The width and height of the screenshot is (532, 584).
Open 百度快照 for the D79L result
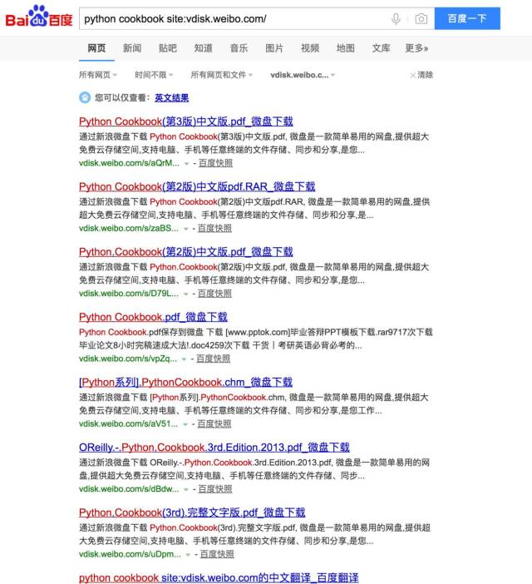click(x=214, y=293)
